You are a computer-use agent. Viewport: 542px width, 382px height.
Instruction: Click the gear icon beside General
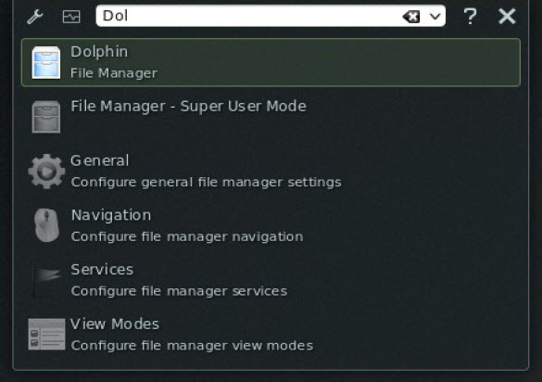pyautogui.click(x=46, y=172)
